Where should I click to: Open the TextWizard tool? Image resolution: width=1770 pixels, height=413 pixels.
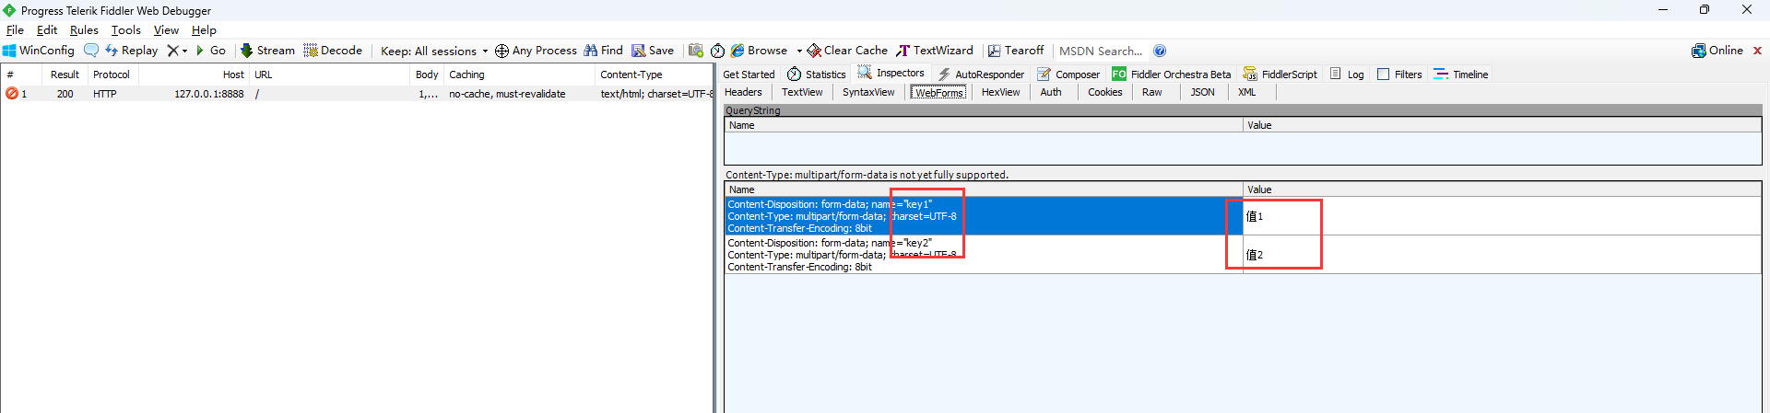point(935,51)
